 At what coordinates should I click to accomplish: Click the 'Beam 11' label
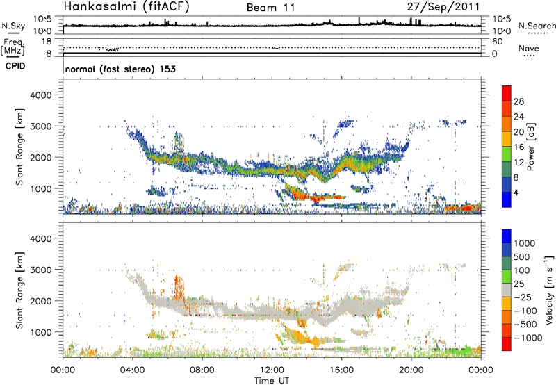(271, 8)
